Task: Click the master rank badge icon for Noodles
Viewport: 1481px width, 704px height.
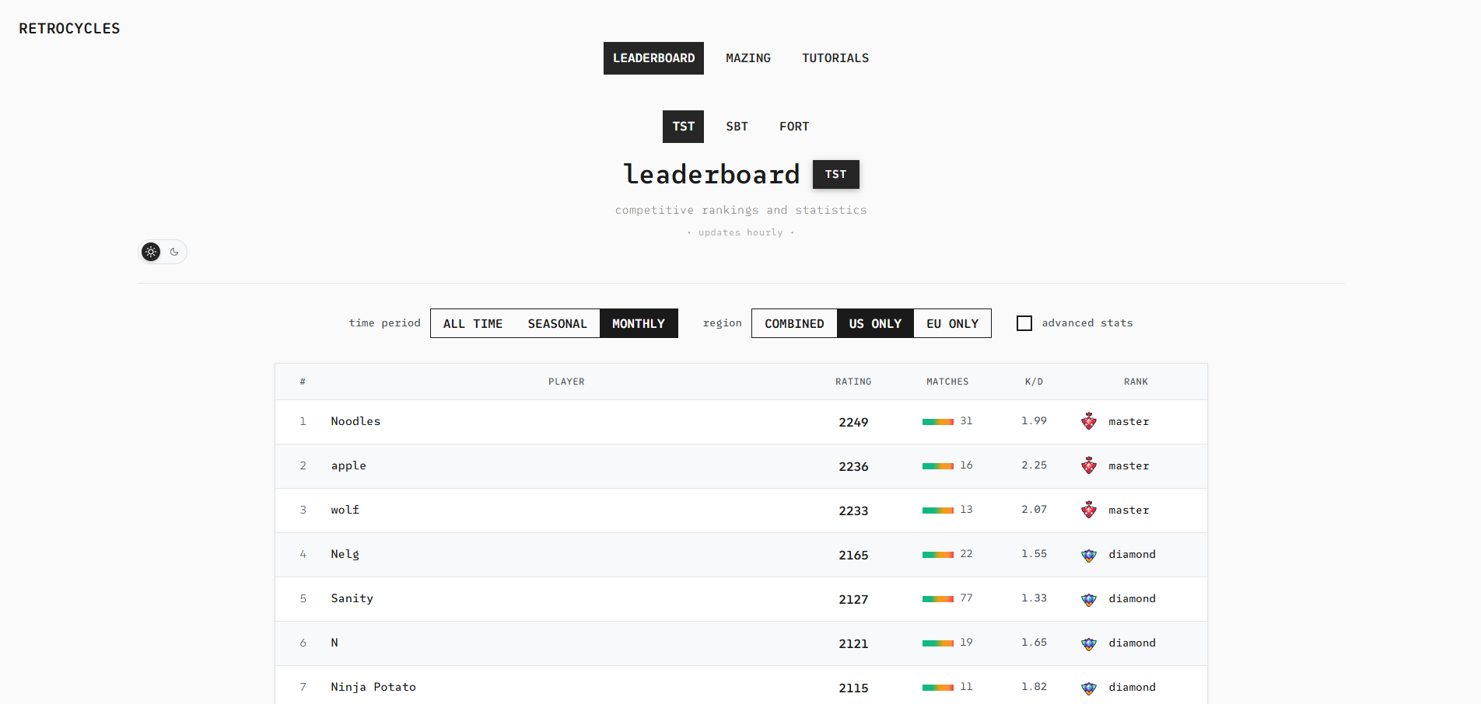Action: [1089, 421]
